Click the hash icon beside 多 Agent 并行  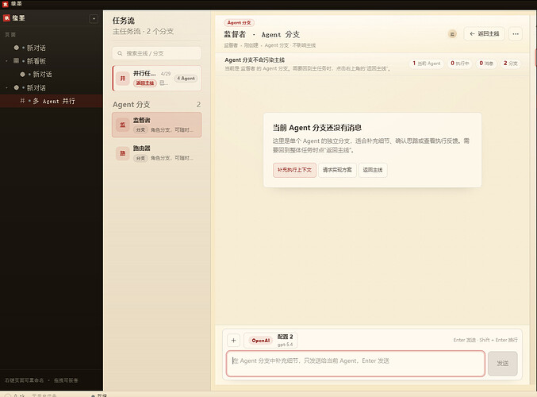click(x=22, y=101)
